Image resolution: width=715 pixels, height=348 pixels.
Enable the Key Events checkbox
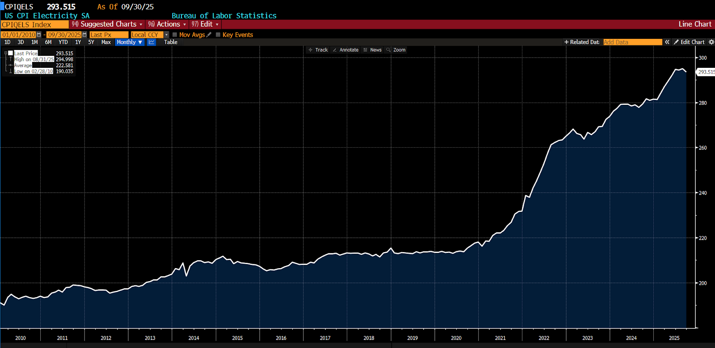[218, 35]
